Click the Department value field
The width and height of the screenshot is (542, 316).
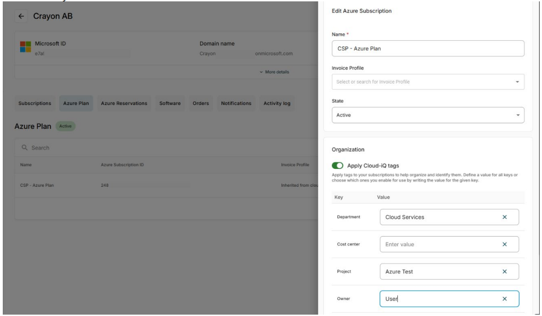449,217
